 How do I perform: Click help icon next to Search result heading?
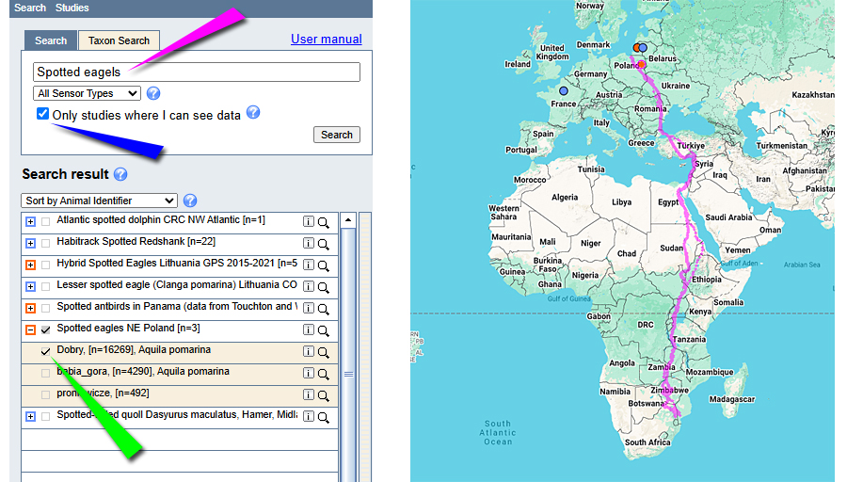pyautogui.click(x=120, y=174)
